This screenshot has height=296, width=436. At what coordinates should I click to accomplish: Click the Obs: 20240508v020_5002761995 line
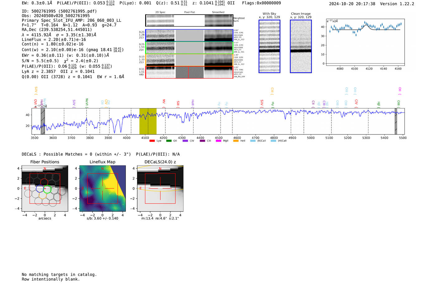tap(56, 16)
